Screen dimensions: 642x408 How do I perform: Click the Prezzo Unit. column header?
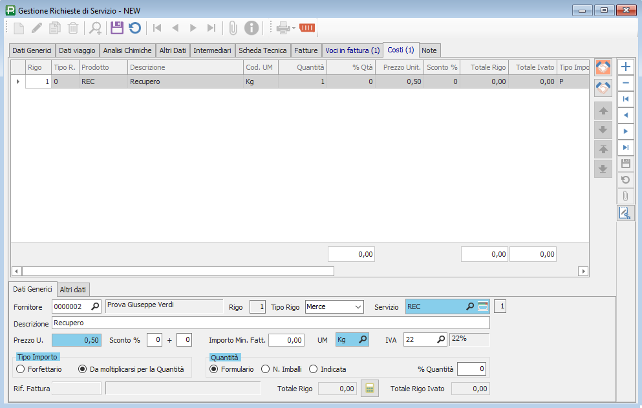[401, 67]
